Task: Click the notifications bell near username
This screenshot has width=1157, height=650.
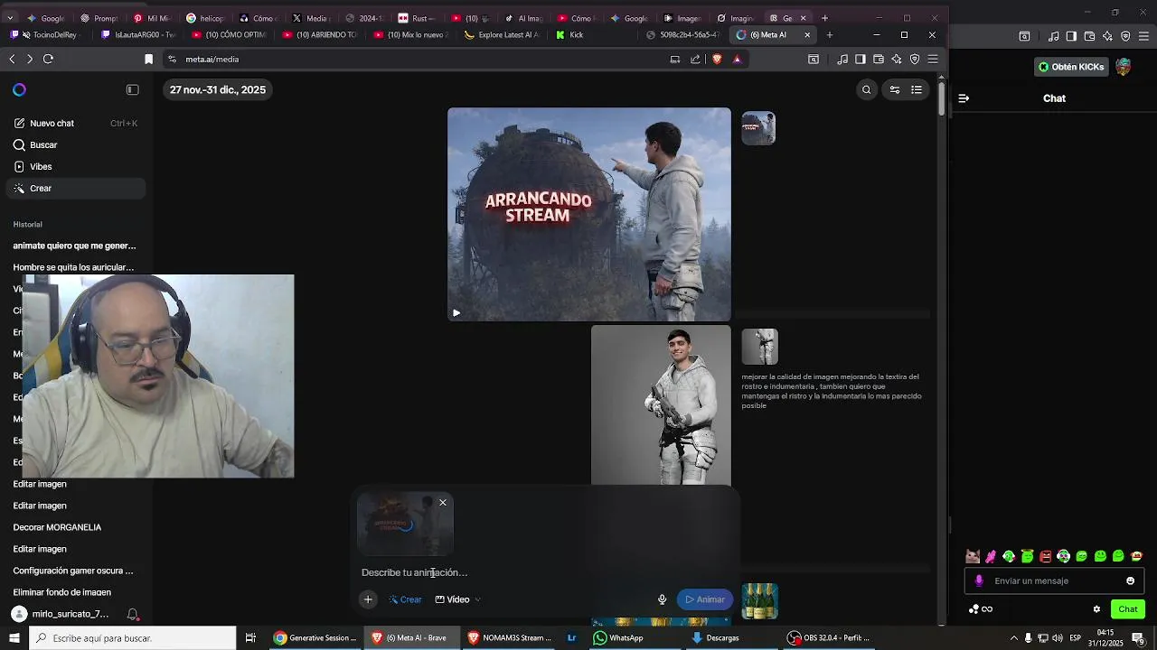Action: pyautogui.click(x=133, y=614)
